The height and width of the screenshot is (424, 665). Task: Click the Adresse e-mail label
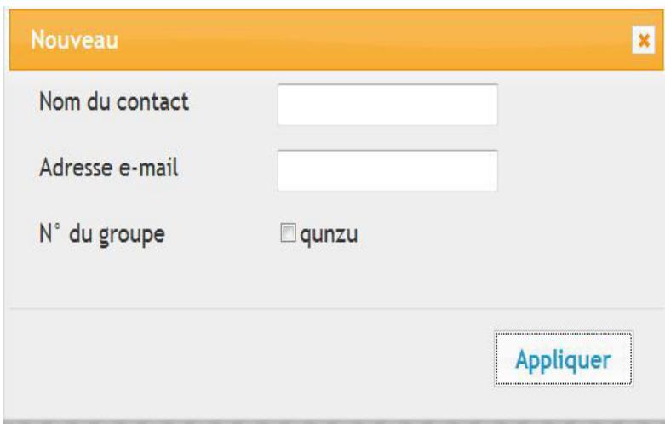tap(108, 166)
